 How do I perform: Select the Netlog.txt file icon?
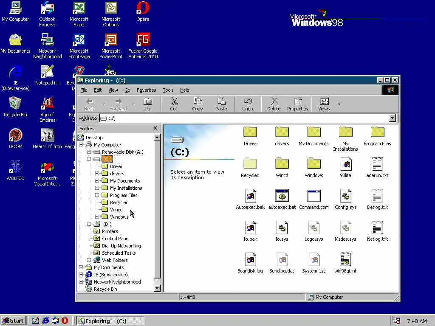pos(377,231)
